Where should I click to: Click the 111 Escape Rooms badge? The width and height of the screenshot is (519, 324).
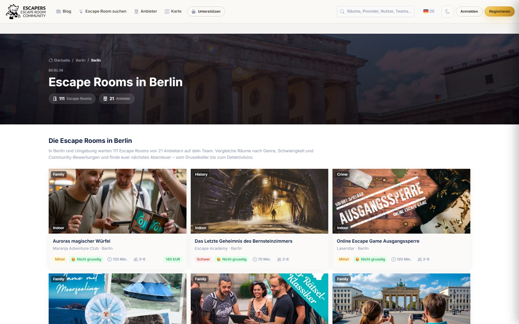(72, 98)
